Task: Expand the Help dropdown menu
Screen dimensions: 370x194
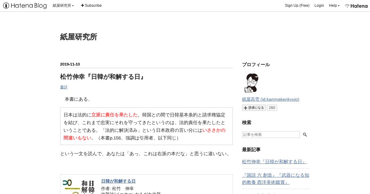Action: click(334, 6)
